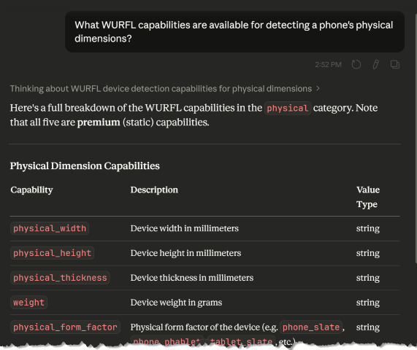
Task: Click 'Device thickness in millimeters' description
Action: point(192,278)
